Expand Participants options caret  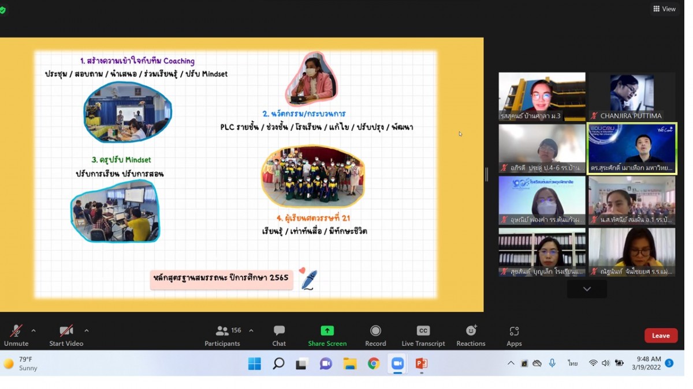point(251,331)
